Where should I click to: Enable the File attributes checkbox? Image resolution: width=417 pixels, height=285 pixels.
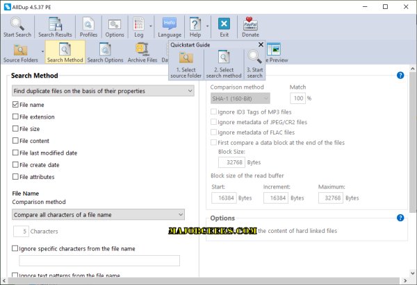(x=15, y=177)
